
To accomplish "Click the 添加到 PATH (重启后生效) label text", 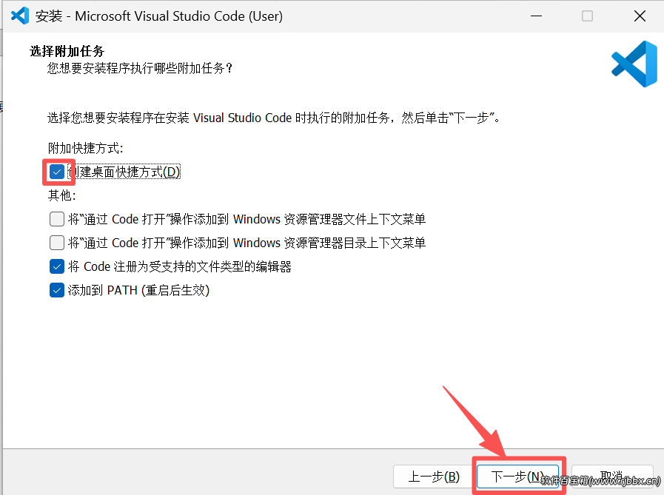I will [x=138, y=291].
